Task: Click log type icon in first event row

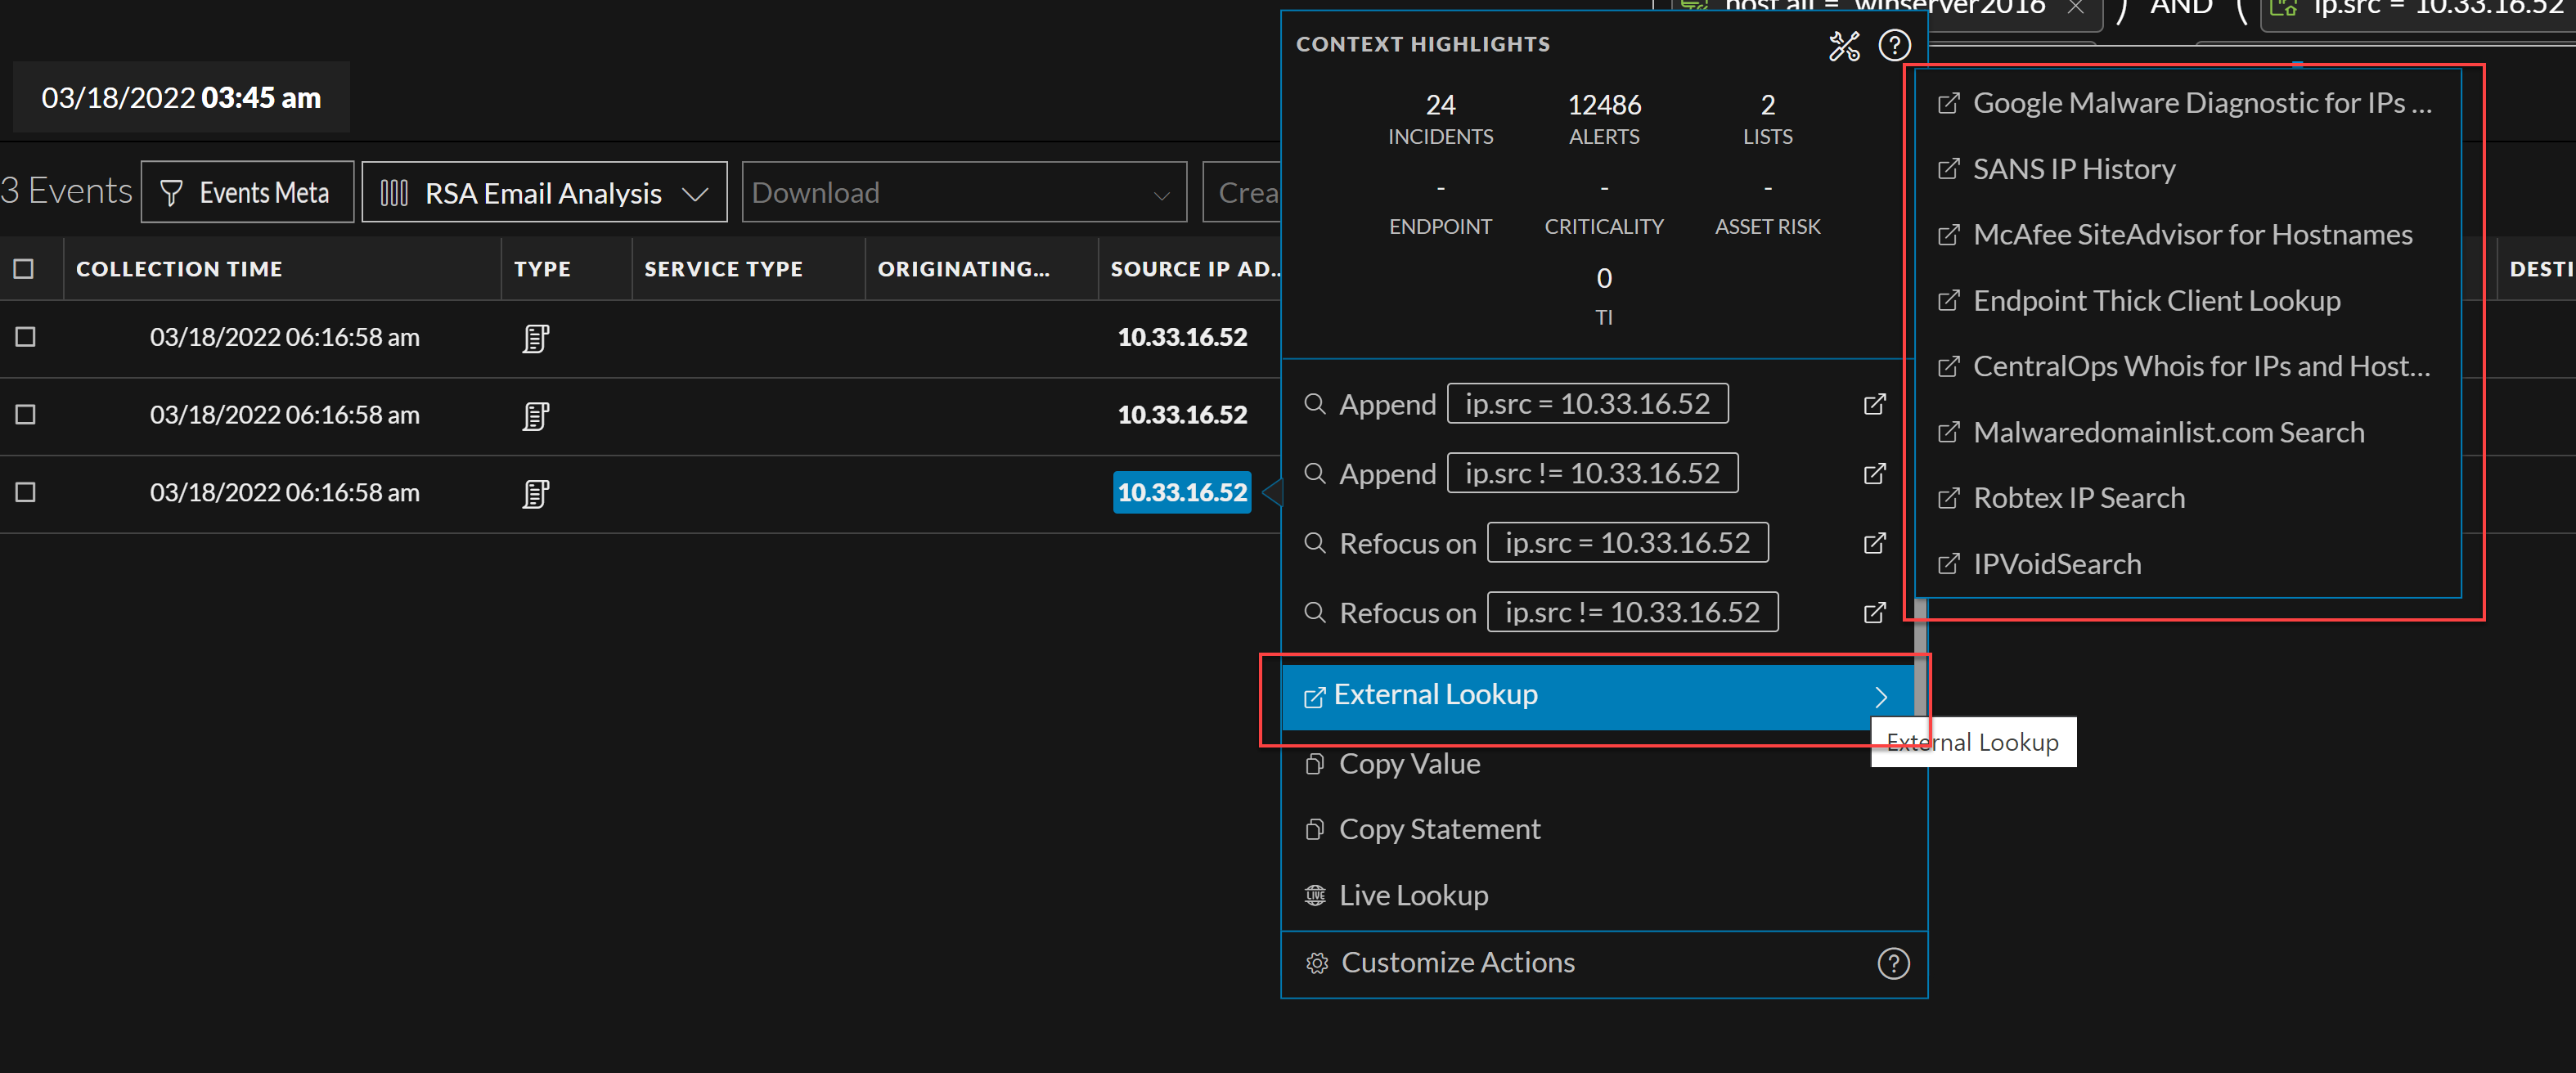Action: (x=535, y=338)
